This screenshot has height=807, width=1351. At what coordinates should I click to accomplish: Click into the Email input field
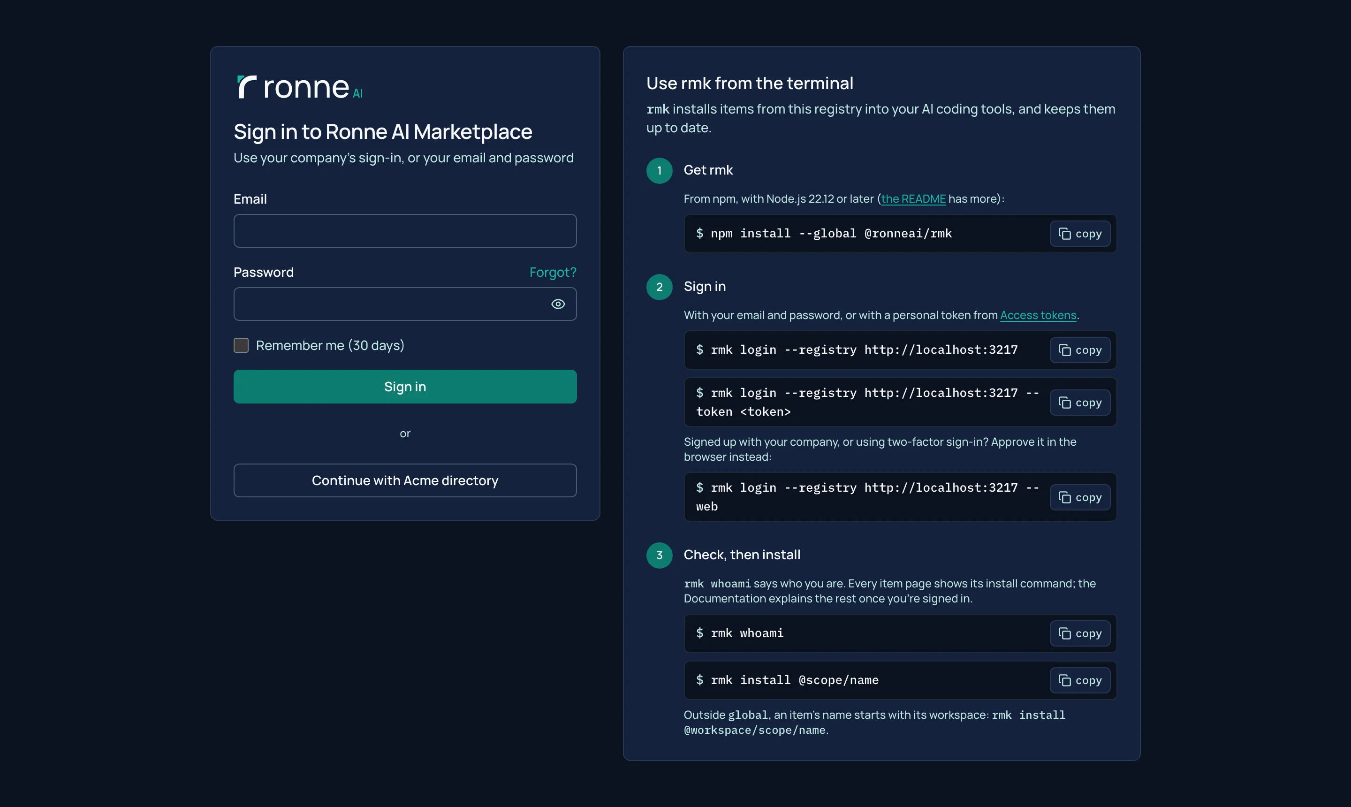click(x=405, y=230)
